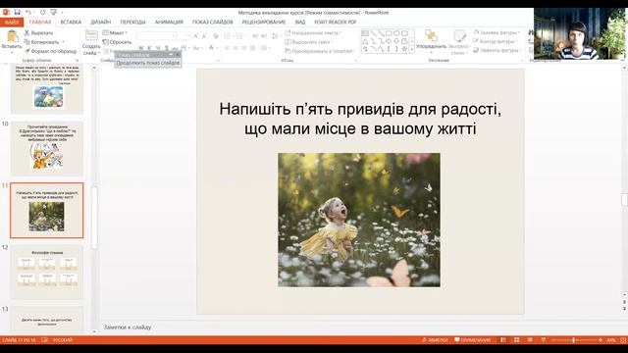Adjust the zoom slider in status bar
The width and height of the screenshot is (628, 353).
[x=573, y=340]
